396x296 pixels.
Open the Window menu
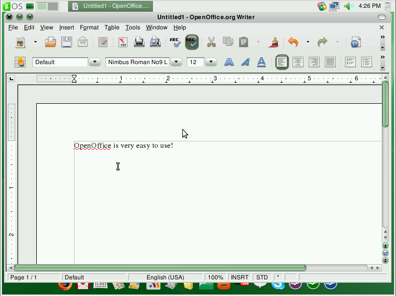(156, 27)
